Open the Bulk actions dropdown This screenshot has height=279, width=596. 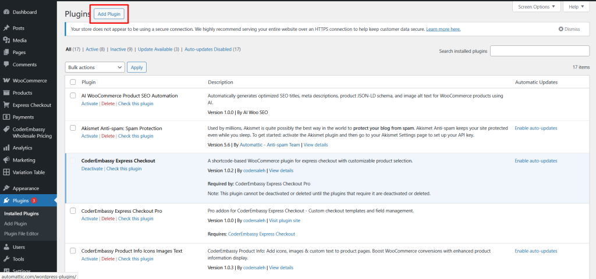(x=95, y=67)
